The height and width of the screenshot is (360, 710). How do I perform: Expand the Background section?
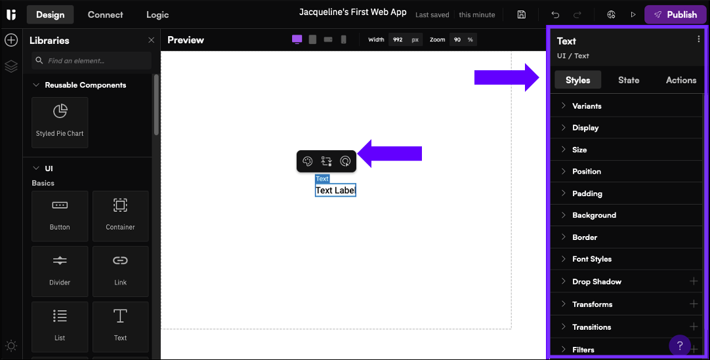[x=626, y=215]
